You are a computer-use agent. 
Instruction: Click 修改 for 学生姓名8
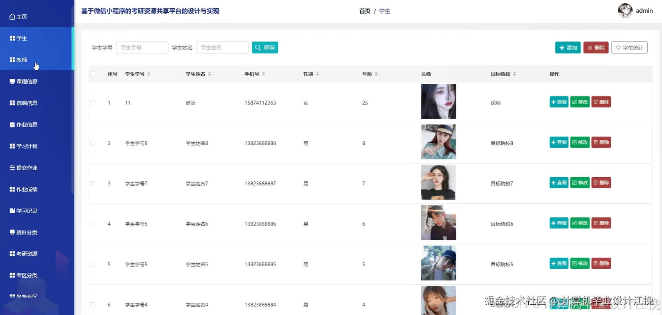[580, 142]
